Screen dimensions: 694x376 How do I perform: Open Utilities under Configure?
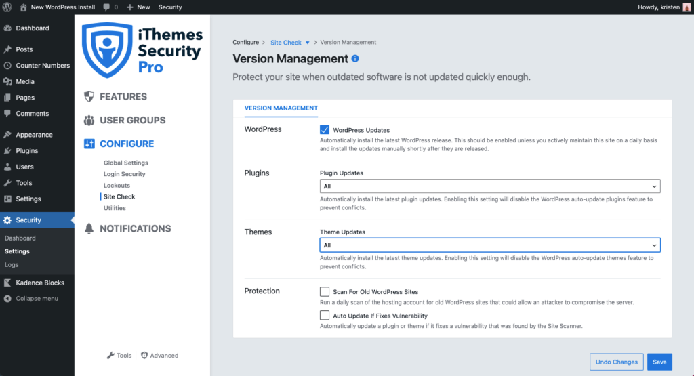pos(115,208)
